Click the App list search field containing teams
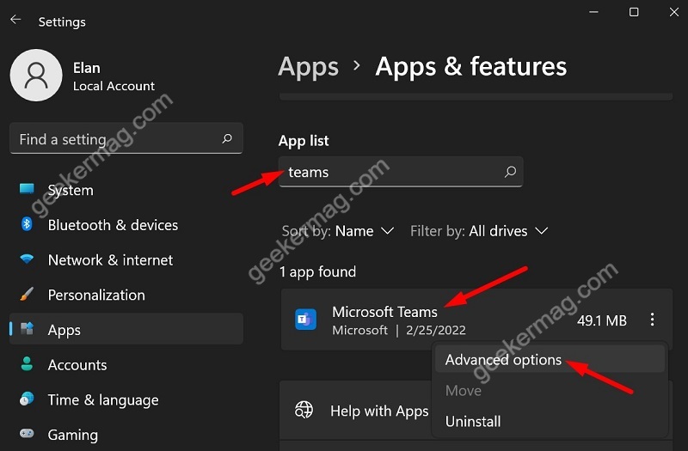The height and width of the screenshot is (451, 688). point(401,171)
